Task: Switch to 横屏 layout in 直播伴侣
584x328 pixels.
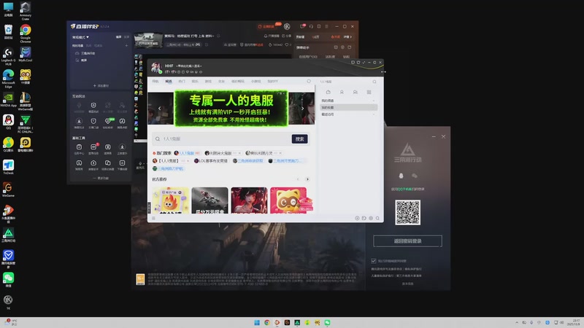Action: (x=118, y=37)
